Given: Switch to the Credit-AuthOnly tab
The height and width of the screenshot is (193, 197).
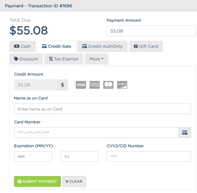Looking at the screenshot, I should point(102,46).
